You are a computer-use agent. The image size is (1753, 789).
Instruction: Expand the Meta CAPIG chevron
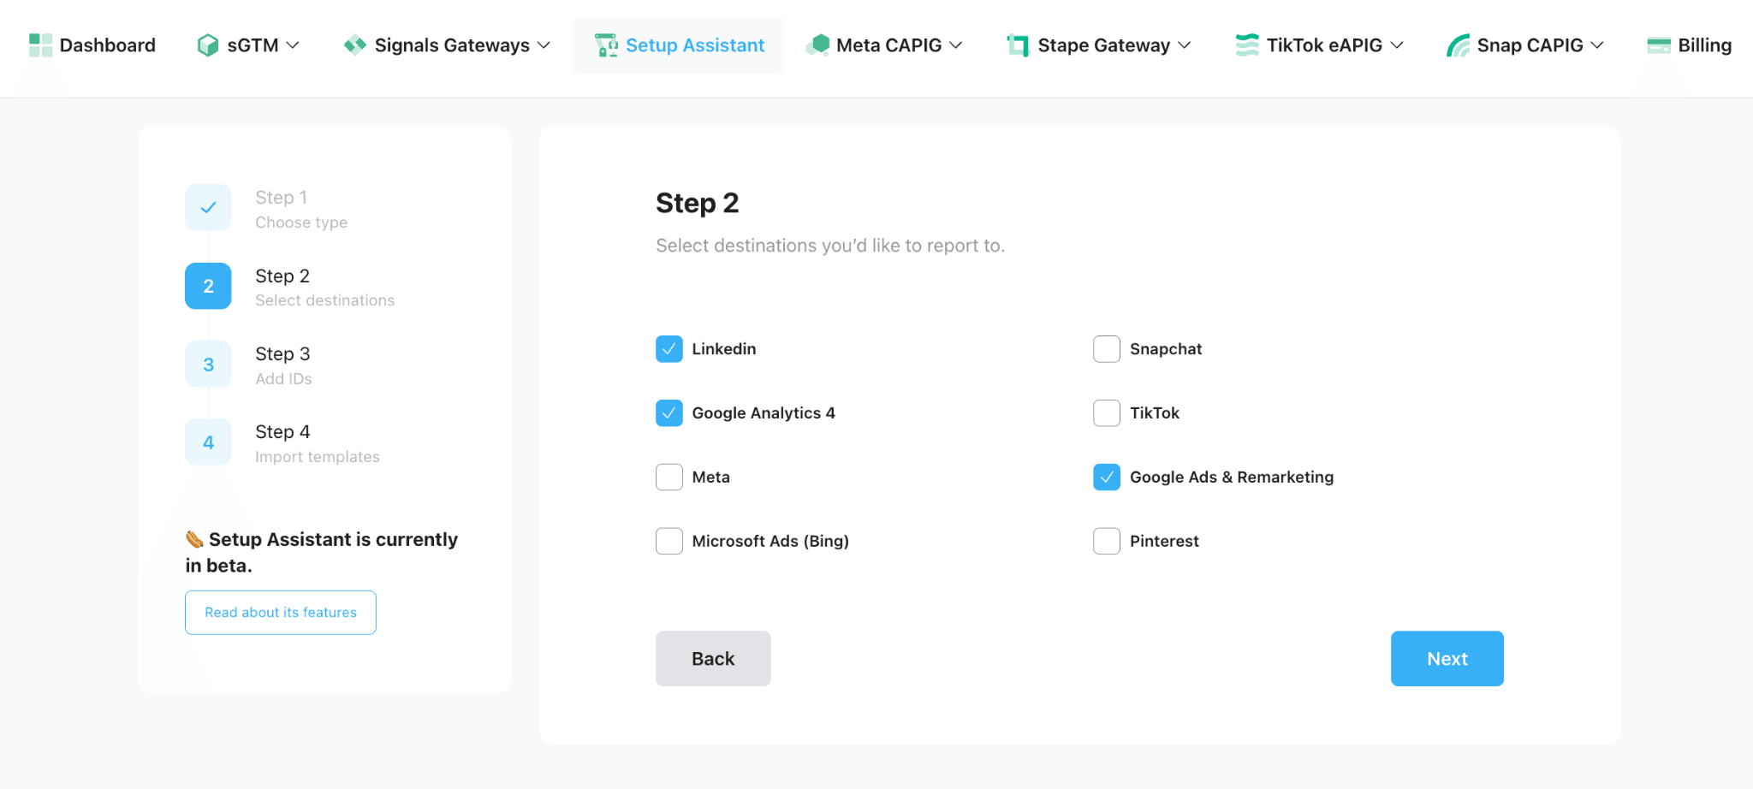click(x=956, y=45)
